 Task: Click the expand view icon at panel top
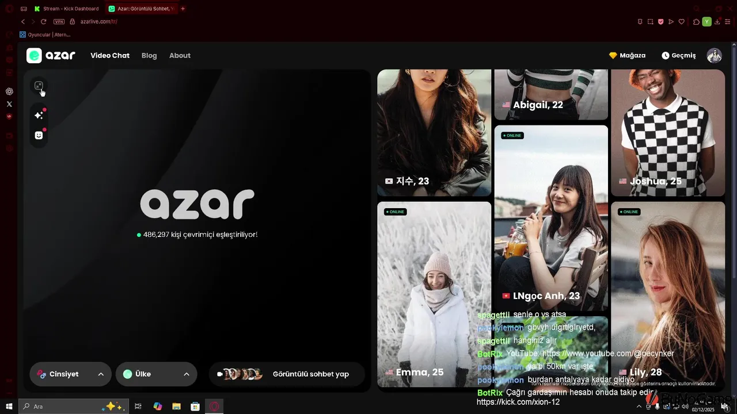click(x=39, y=86)
